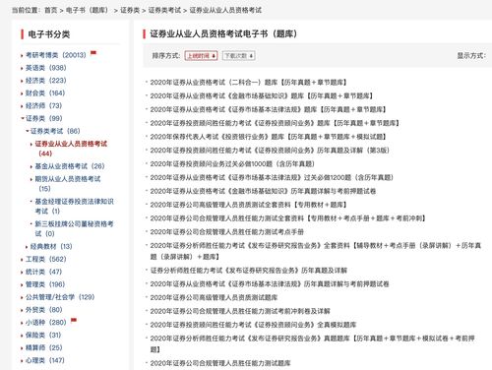This screenshot has width=492, height=370.
Task: Open 证券投资顾问业务过关必做1000题
Action: click(232, 164)
